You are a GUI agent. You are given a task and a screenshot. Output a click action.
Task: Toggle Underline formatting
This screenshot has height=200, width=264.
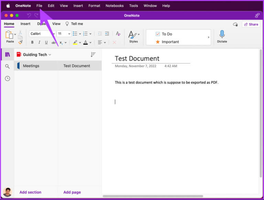46,42
